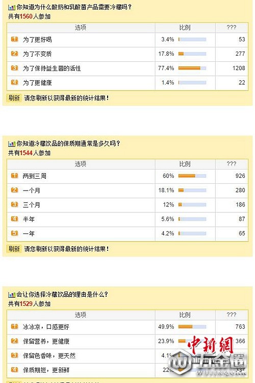Click number 1 badge next to 冰冰凉，口感更好
Image resolution: width=255 pixels, height=383 pixels.
tap(15, 326)
